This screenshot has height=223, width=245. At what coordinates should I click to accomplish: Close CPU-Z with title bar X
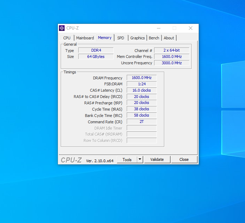click(x=191, y=28)
